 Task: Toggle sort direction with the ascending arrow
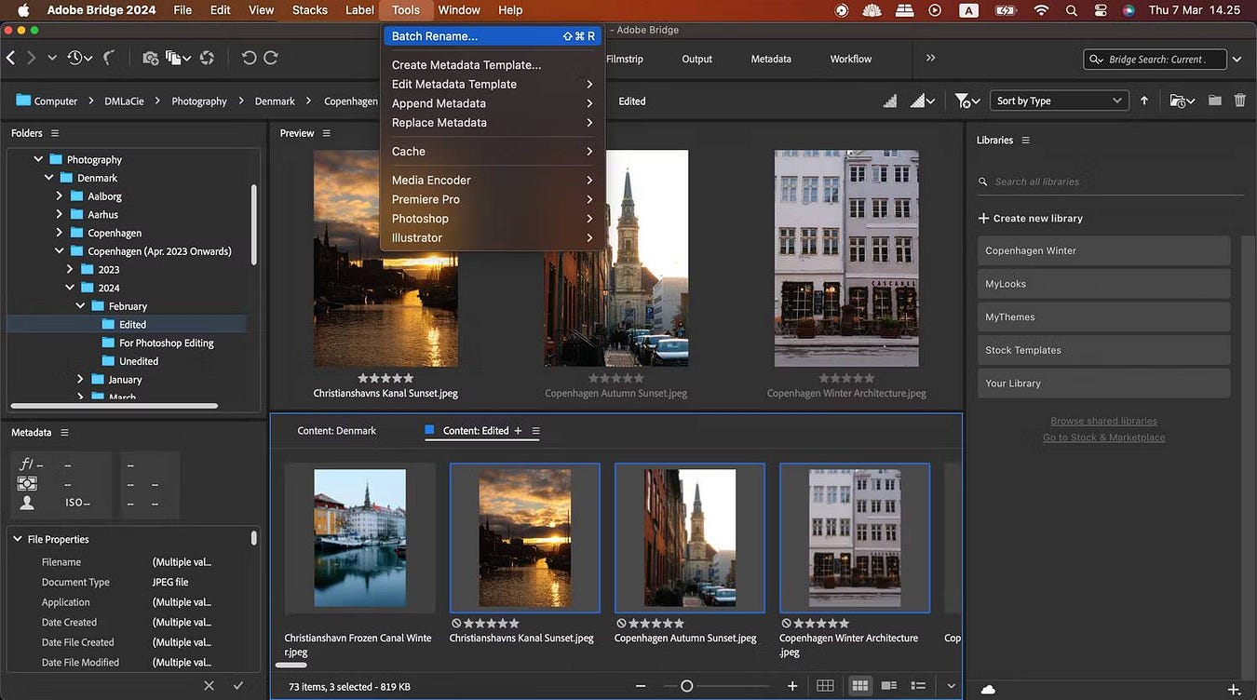(x=1144, y=101)
